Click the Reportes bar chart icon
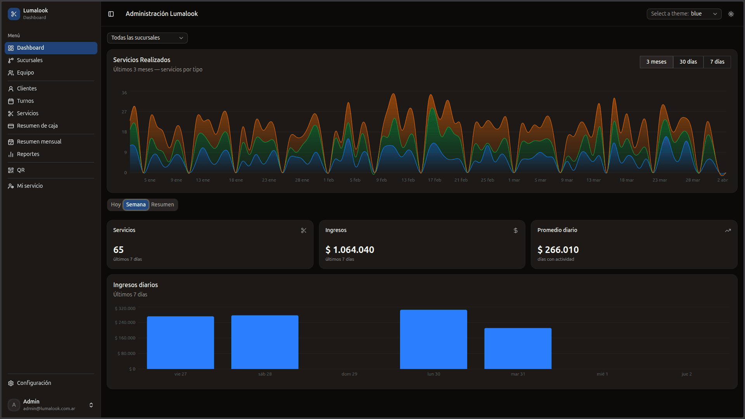This screenshot has height=419, width=745. [11, 154]
